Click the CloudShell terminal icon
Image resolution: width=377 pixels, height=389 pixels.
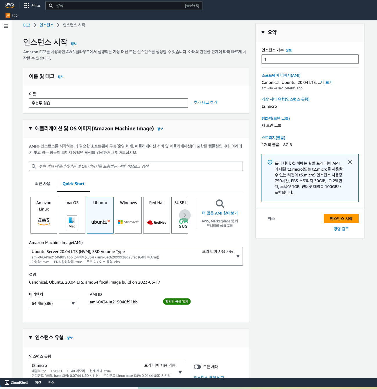click(x=7, y=383)
